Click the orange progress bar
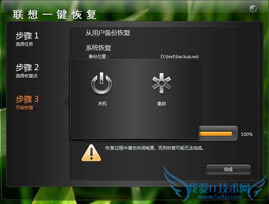 (x=216, y=134)
